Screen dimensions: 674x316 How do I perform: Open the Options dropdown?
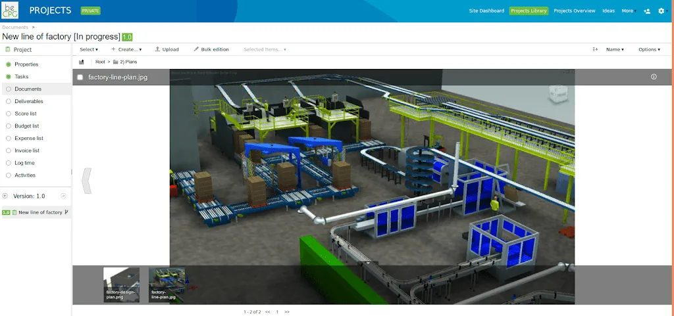point(649,49)
